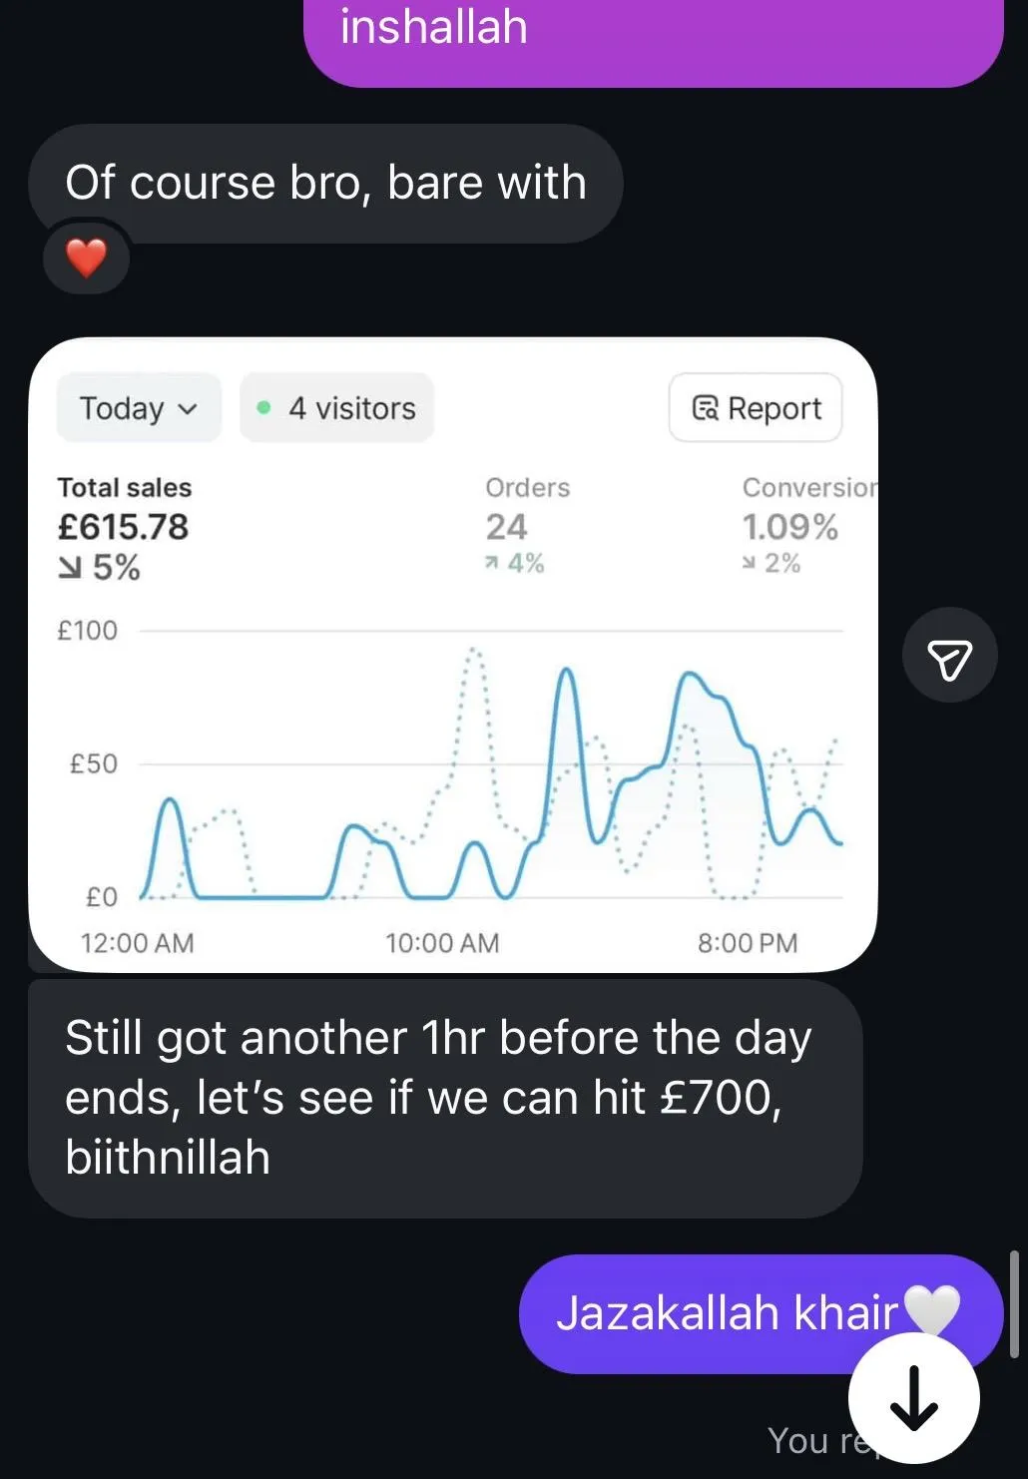1028x1479 pixels.
Task: Tap the red heart reaction
Action: coord(86,258)
